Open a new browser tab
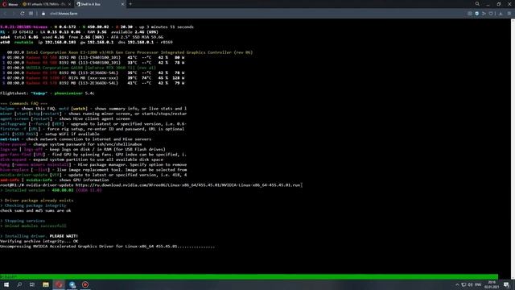The width and height of the screenshot is (515, 290). pos(130,4)
